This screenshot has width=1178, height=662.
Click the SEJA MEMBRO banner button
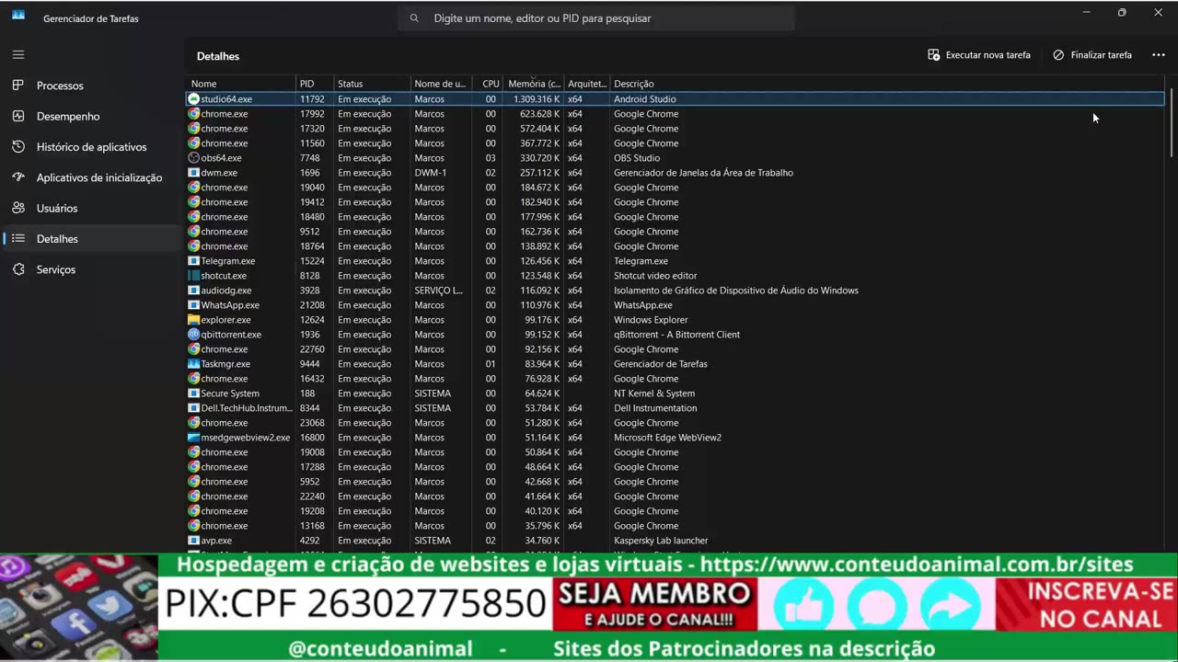(654, 604)
